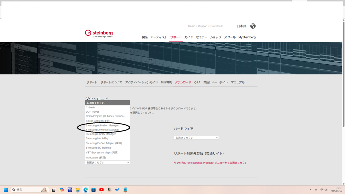Open Microsoft Store from the taskbar
The height and width of the screenshot is (194, 345).
pos(93,190)
